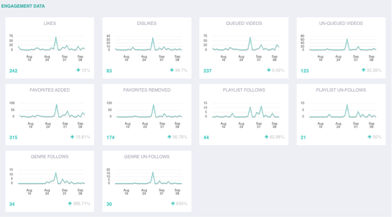Click the Genre Un-Follows total 30
The height and width of the screenshot is (217, 392).
[x=109, y=204]
